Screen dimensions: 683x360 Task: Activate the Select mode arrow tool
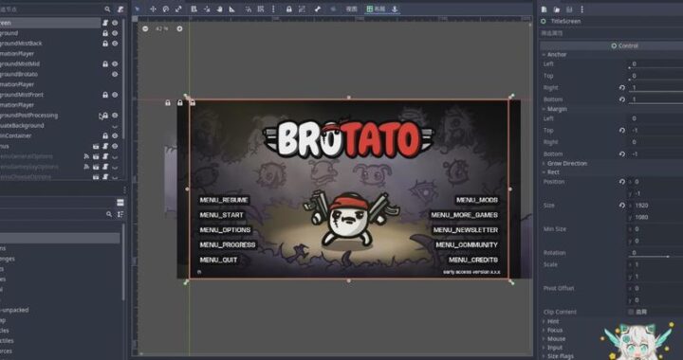pyautogui.click(x=138, y=9)
